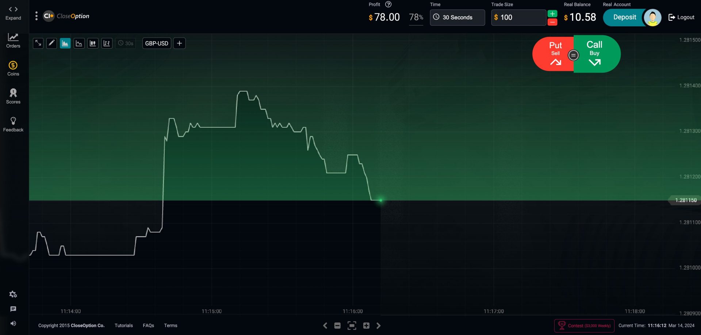Open the 30s chart interval selector
701x335 pixels.
point(126,43)
